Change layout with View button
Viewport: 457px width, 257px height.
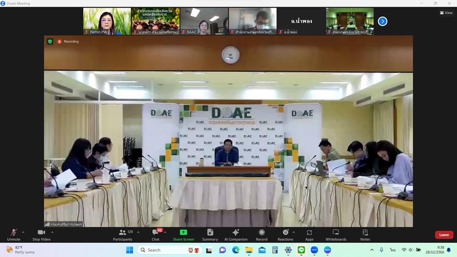coord(446,13)
